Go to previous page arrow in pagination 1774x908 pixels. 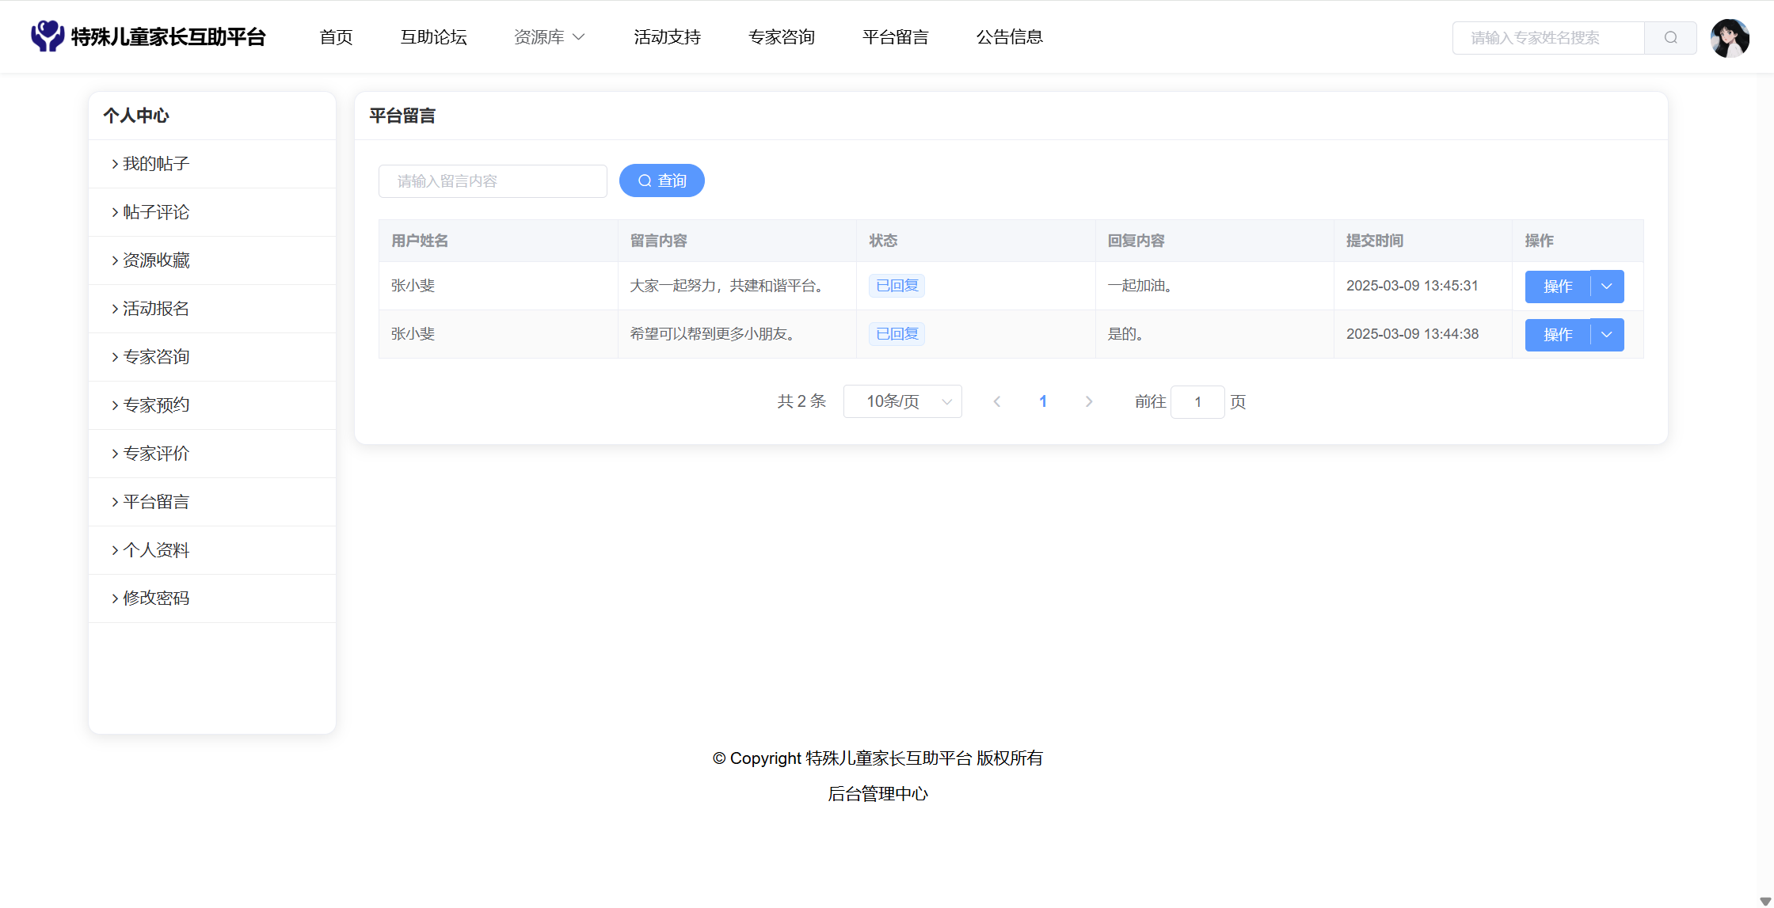coord(997,402)
